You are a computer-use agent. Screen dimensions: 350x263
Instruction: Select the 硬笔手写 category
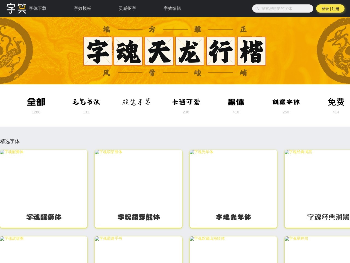pos(136,102)
